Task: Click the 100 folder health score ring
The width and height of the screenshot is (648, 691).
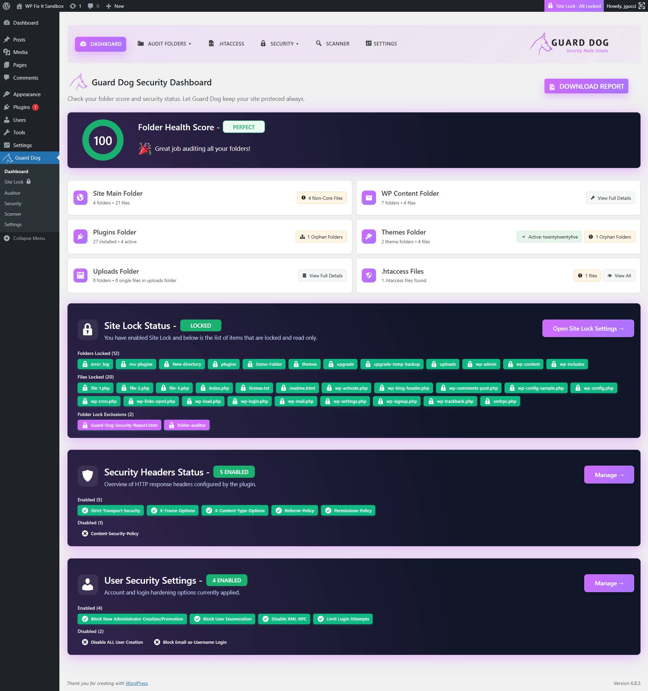Action: point(103,140)
